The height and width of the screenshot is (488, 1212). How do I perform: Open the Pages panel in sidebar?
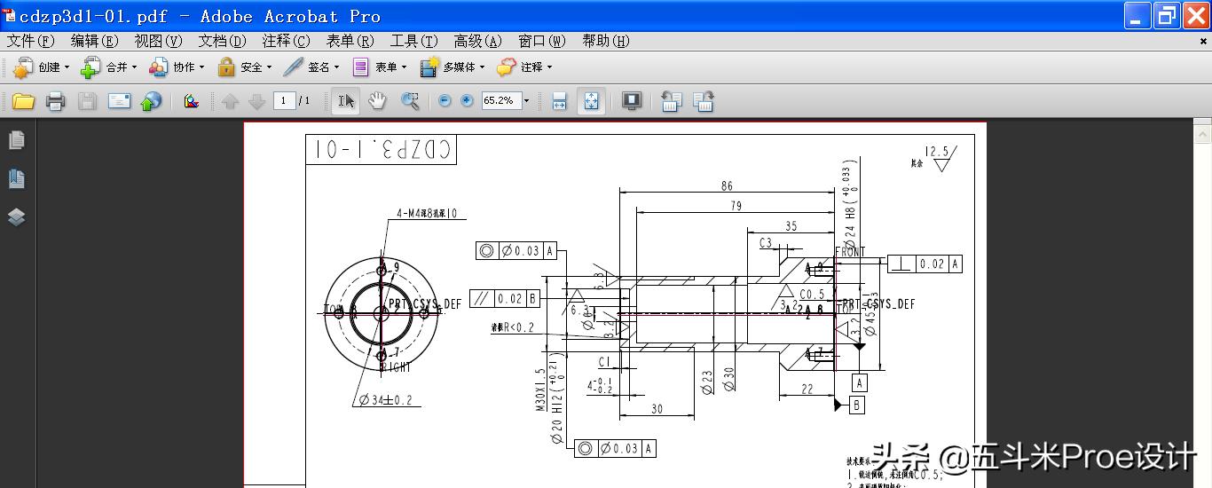point(16,140)
